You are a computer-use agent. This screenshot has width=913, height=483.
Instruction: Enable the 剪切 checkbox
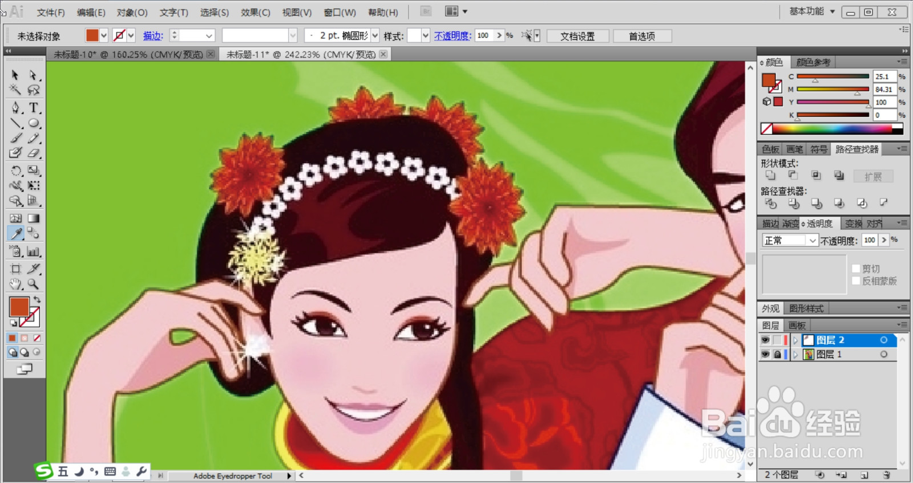[856, 269]
